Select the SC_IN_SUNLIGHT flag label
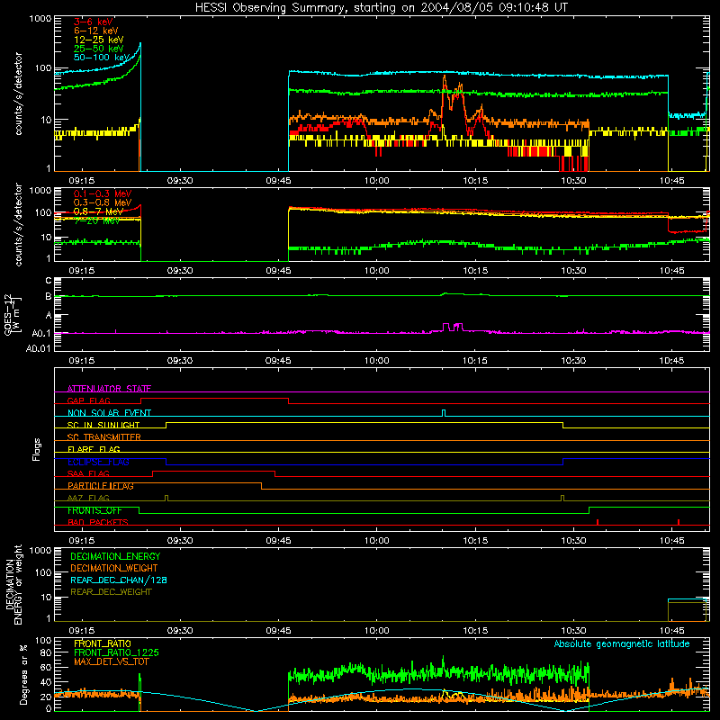The image size is (720, 720). click(x=103, y=425)
